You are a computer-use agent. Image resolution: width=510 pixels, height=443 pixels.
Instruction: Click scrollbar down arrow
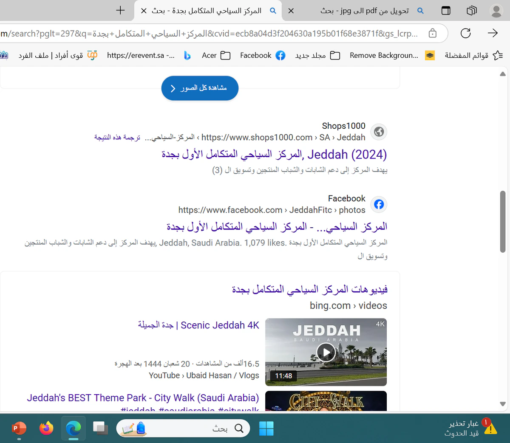[503, 404]
